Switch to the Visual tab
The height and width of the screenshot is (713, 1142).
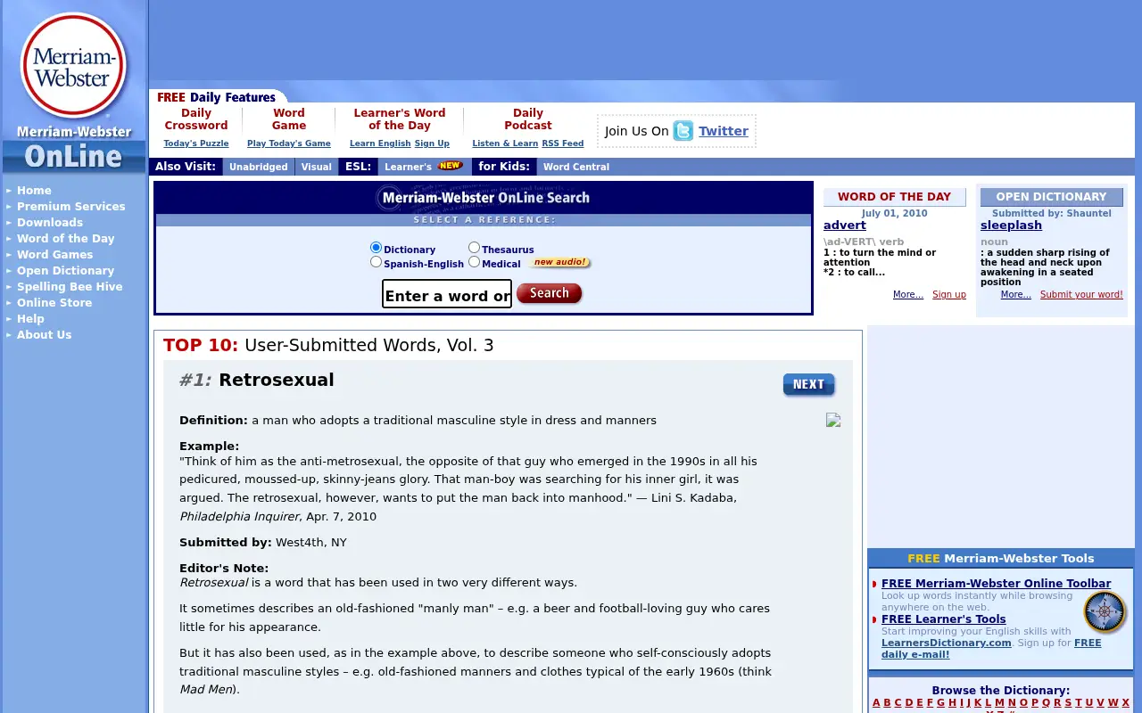click(316, 167)
